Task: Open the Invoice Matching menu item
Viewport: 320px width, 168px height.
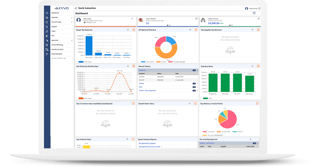Action: click(x=57, y=45)
